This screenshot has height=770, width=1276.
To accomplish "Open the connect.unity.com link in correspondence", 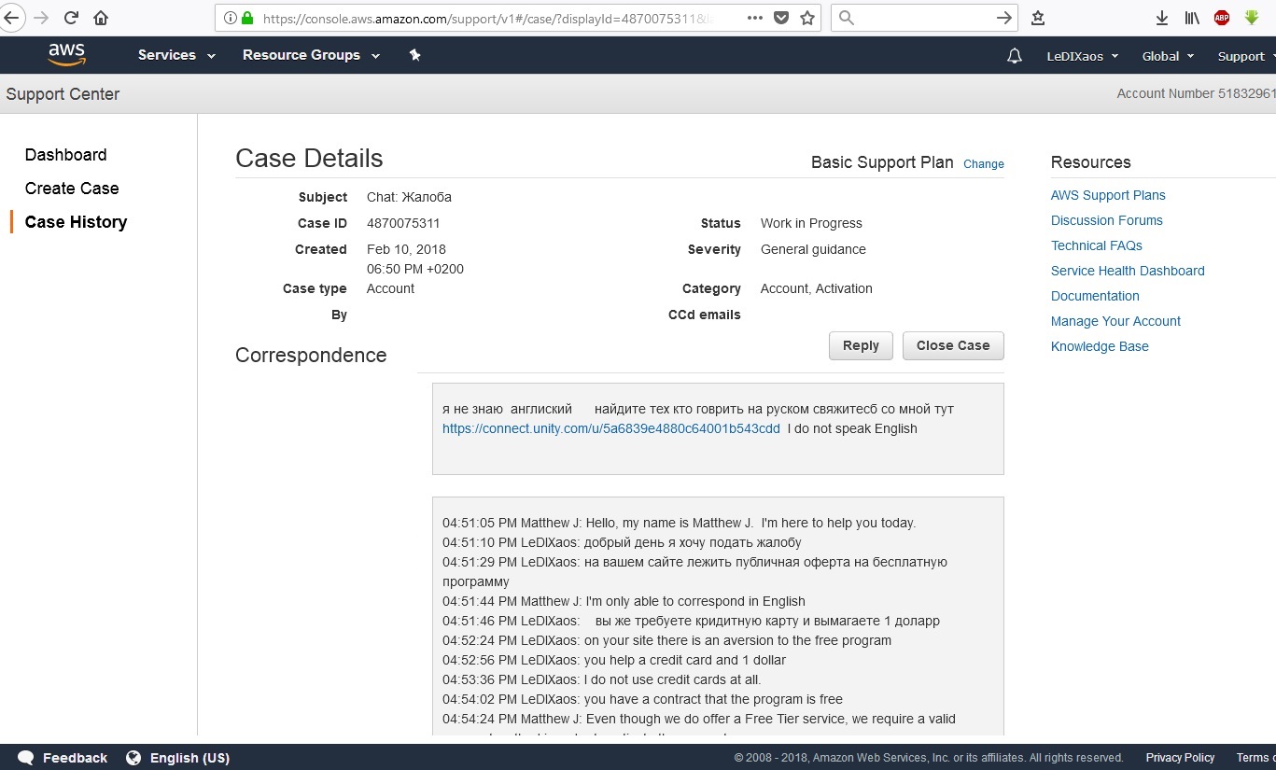I will [611, 428].
